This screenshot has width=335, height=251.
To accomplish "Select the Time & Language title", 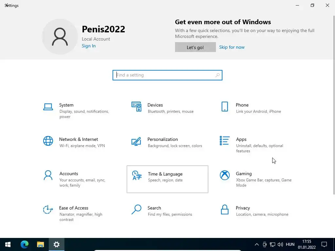I will (165, 174).
